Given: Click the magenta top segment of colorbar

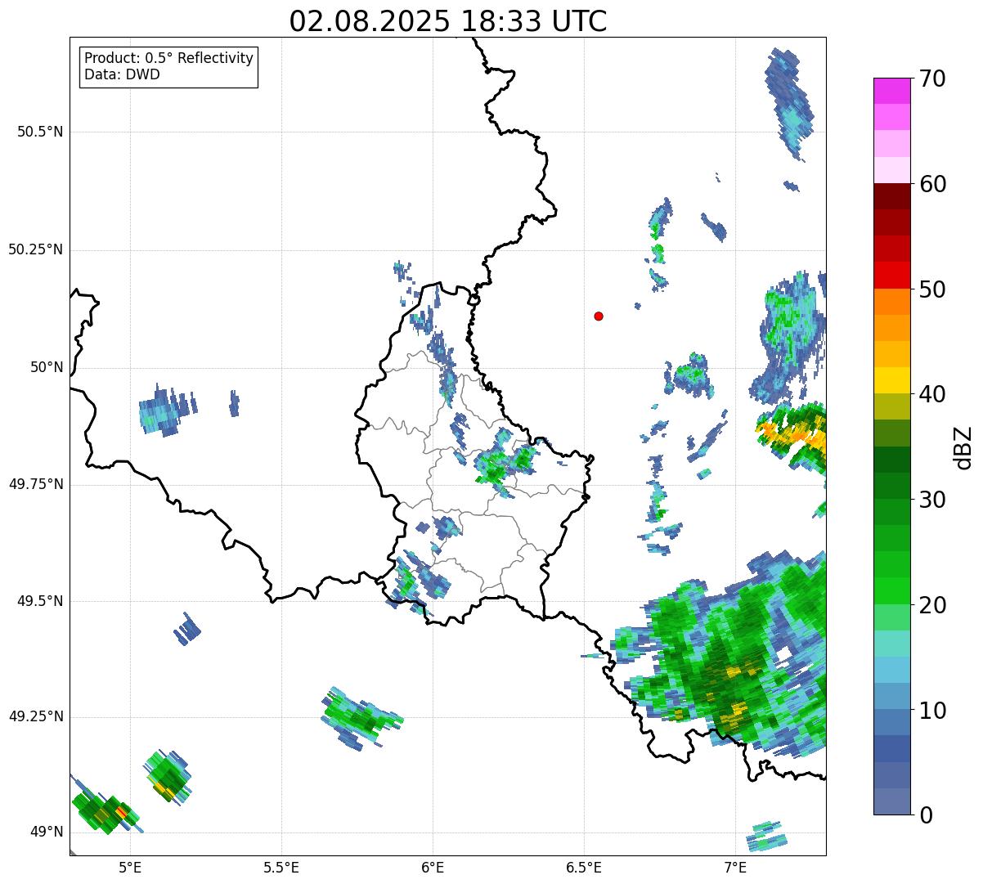Looking at the screenshot, I should click(892, 91).
